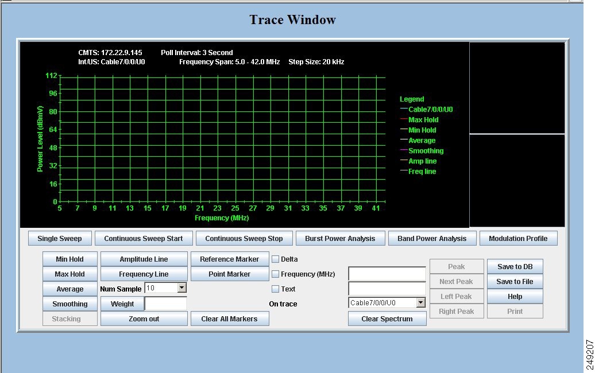Click the Weight input field
The image size is (595, 373).
point(166,304)
